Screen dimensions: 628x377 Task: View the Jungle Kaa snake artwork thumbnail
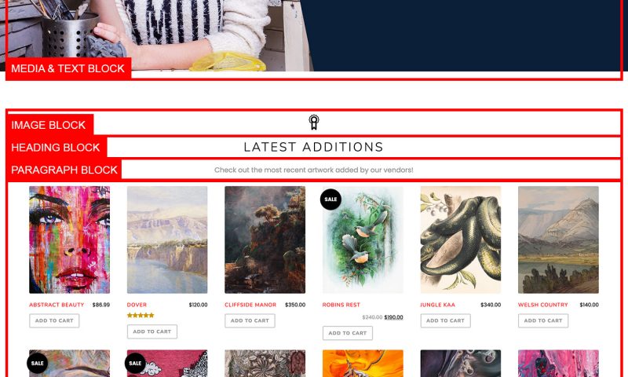tap(461, 240)
